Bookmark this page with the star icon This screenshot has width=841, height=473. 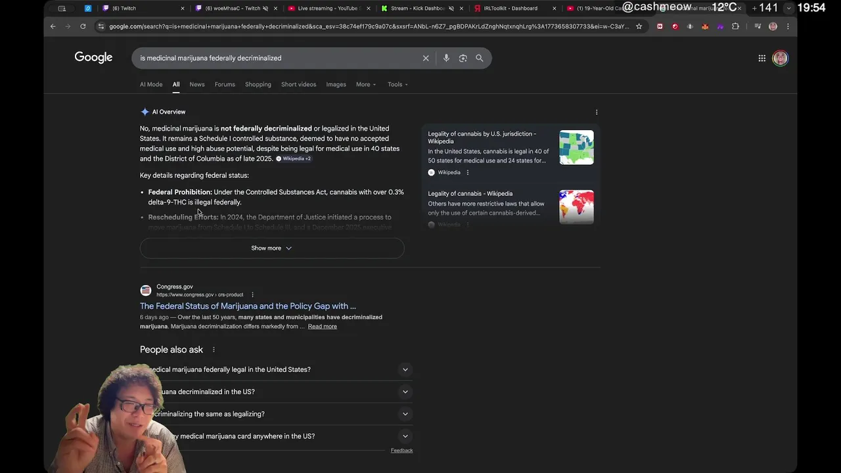coord(639,26)
